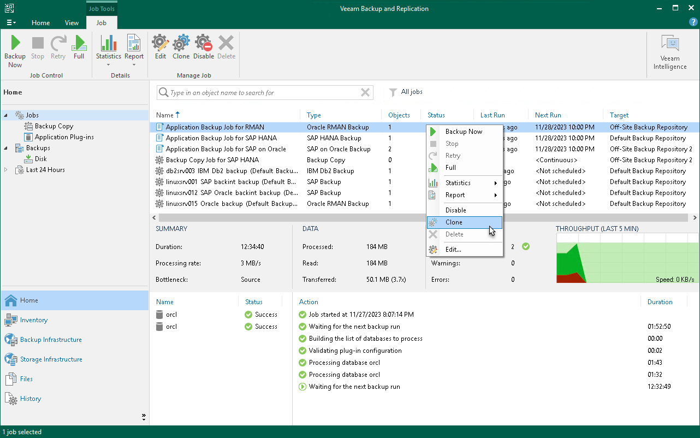The width and height of the screenshot is (700, 438).
Task: Open the Backup Infrastructure view
Action: tap(51, 340)
